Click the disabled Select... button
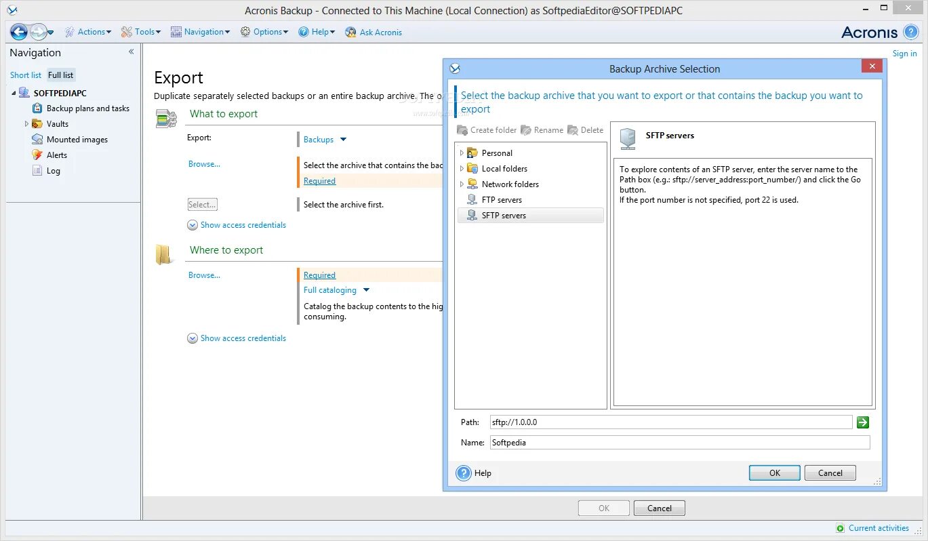Image resolution: width=928 pixels, height=541 pixels. (202, 205)
